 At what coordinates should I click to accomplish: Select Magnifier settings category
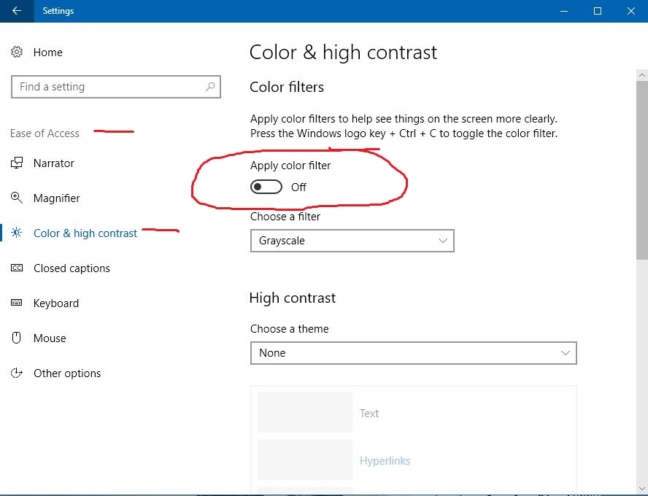(x=57, y=198)
